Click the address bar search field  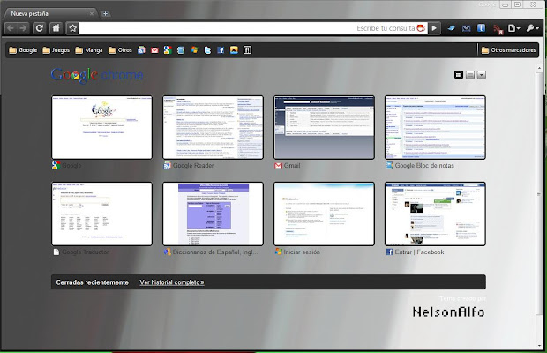tap(221, 28)
